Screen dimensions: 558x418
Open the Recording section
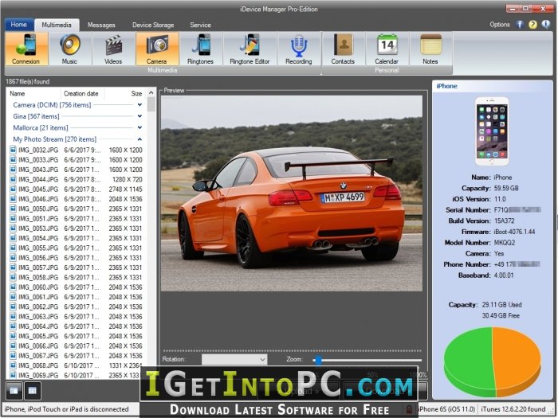(x=299, y=49)
